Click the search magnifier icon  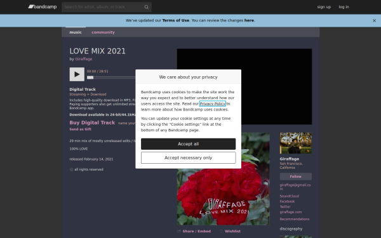[x=146, y=7]
